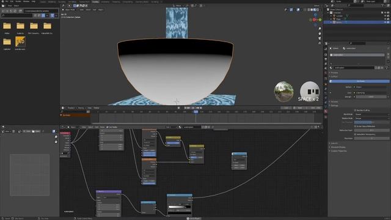Create new folder in file browser
Screen dimensions: 391x220
coord(20,11)
